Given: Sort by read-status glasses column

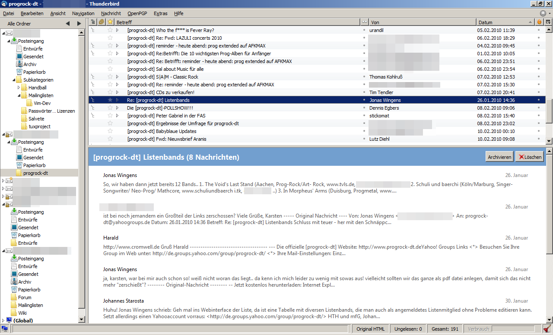Looking at the screenshot, I should (x=364, y=22).
